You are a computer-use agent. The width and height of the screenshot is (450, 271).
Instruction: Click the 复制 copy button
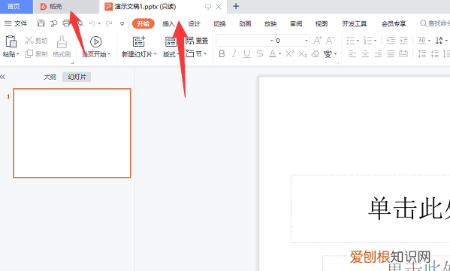pyautogui.click(x=36, y=53)
